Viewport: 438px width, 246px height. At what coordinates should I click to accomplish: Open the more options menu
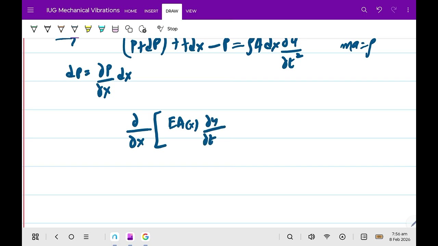(x=408, y=10)
